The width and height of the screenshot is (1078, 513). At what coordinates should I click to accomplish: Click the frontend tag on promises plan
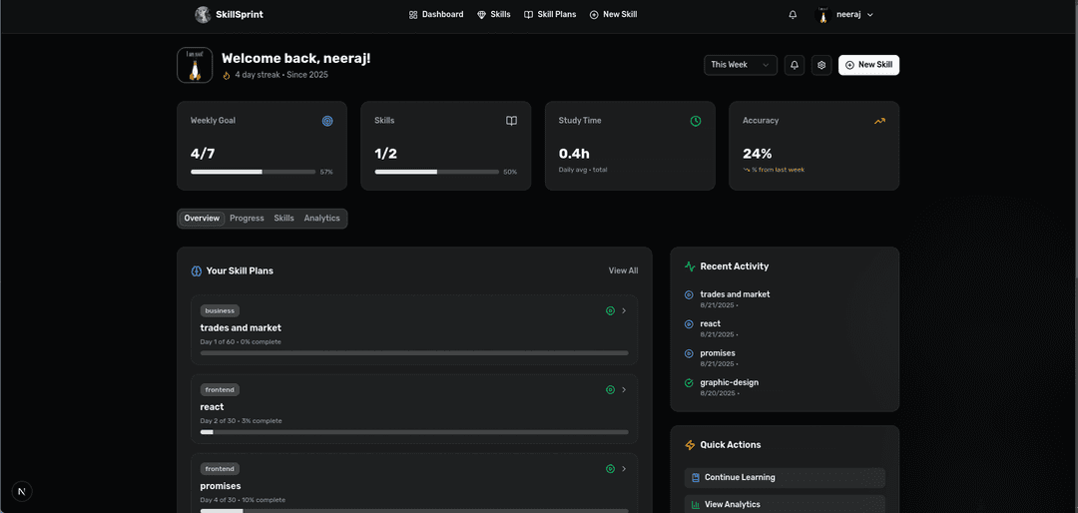tap(220, 469)
